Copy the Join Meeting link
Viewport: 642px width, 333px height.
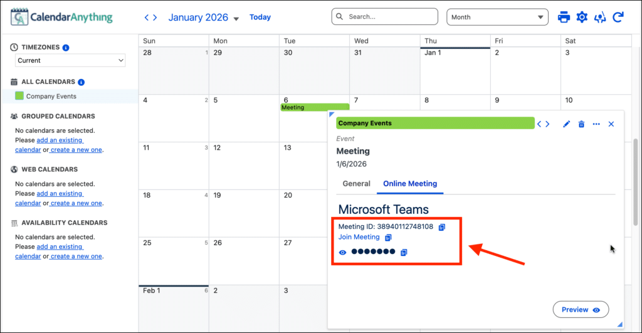click(388, 238)
